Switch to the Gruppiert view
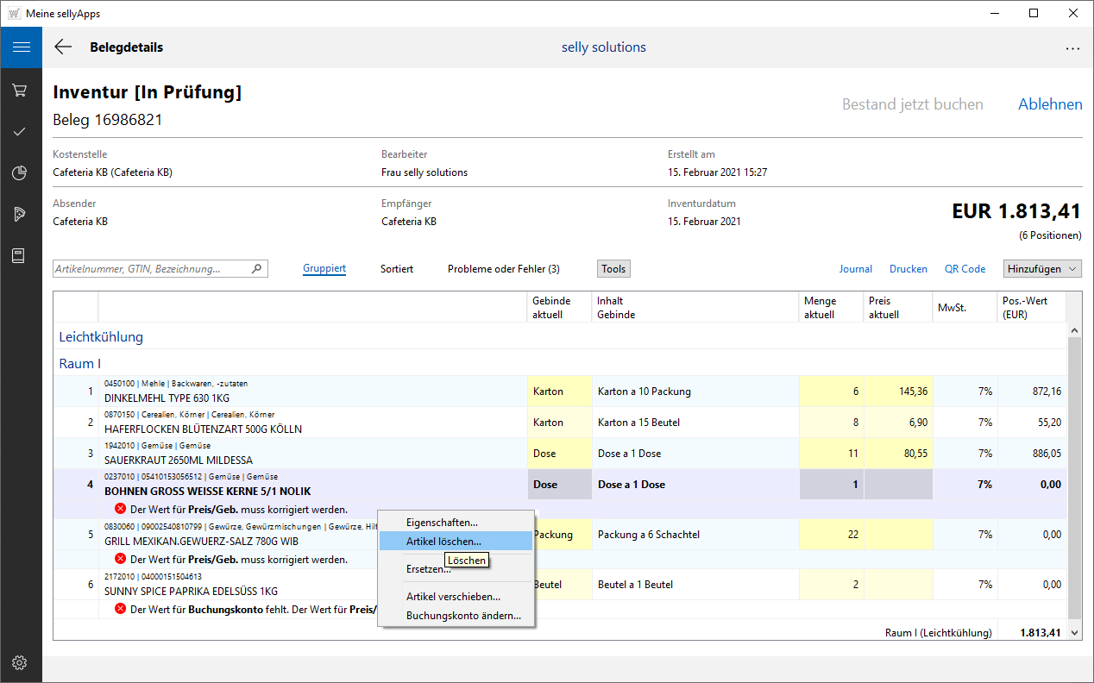Viewport: 1094px width, 683px height. pyautogui.click(x=324, y=269)
